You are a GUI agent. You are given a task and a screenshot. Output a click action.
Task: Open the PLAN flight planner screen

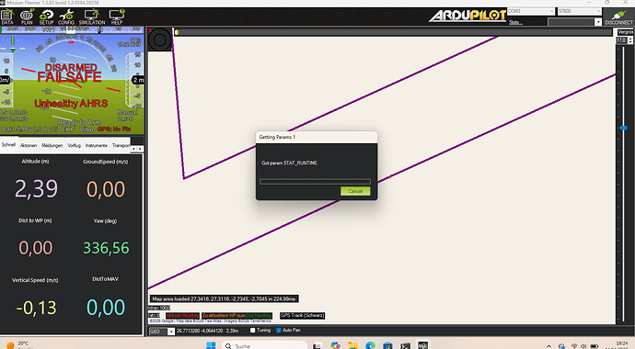(27, 17)
